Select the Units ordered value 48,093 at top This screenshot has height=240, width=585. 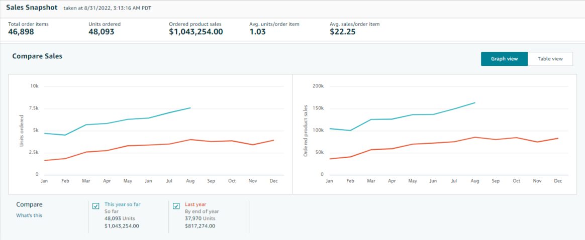click(101, 32)
